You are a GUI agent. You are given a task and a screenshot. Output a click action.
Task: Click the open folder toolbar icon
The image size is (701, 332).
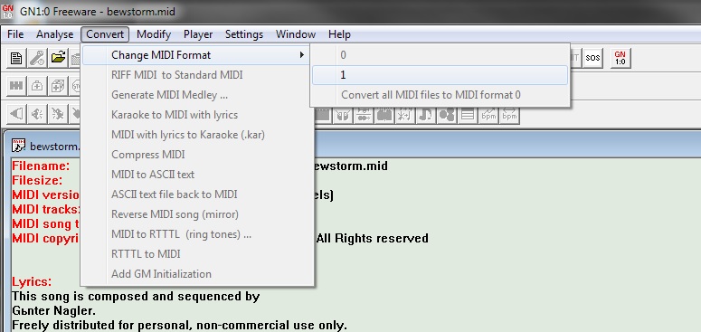(x=58, y=58)
